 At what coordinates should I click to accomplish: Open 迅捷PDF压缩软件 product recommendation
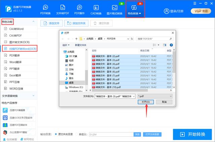(x=19, y=125)
